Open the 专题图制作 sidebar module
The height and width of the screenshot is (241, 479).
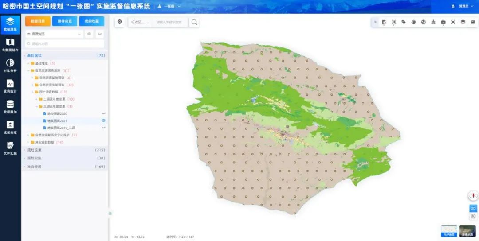tap(10, 45)
